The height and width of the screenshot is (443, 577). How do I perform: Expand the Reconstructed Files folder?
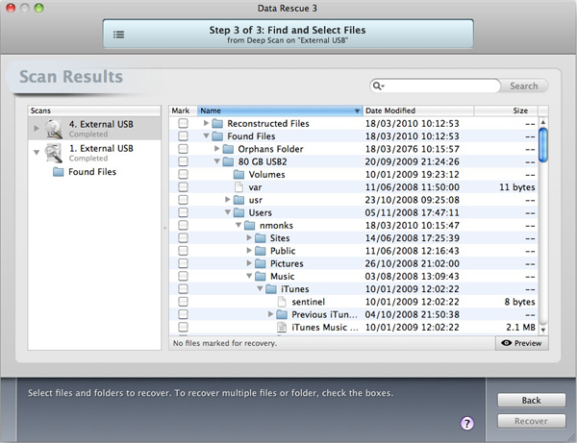206,124
